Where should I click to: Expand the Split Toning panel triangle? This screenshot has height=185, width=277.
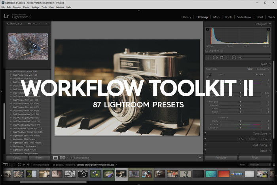[x=270, y=145]
